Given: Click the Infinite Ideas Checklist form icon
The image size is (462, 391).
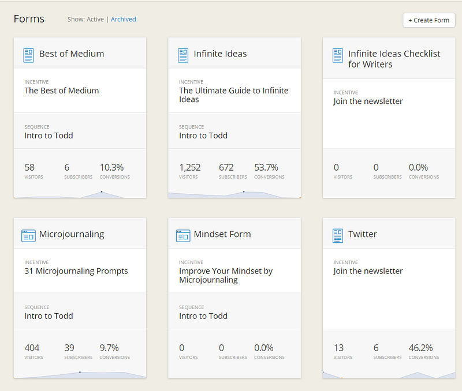Looking at the screenshot, I should click(338, 55).
